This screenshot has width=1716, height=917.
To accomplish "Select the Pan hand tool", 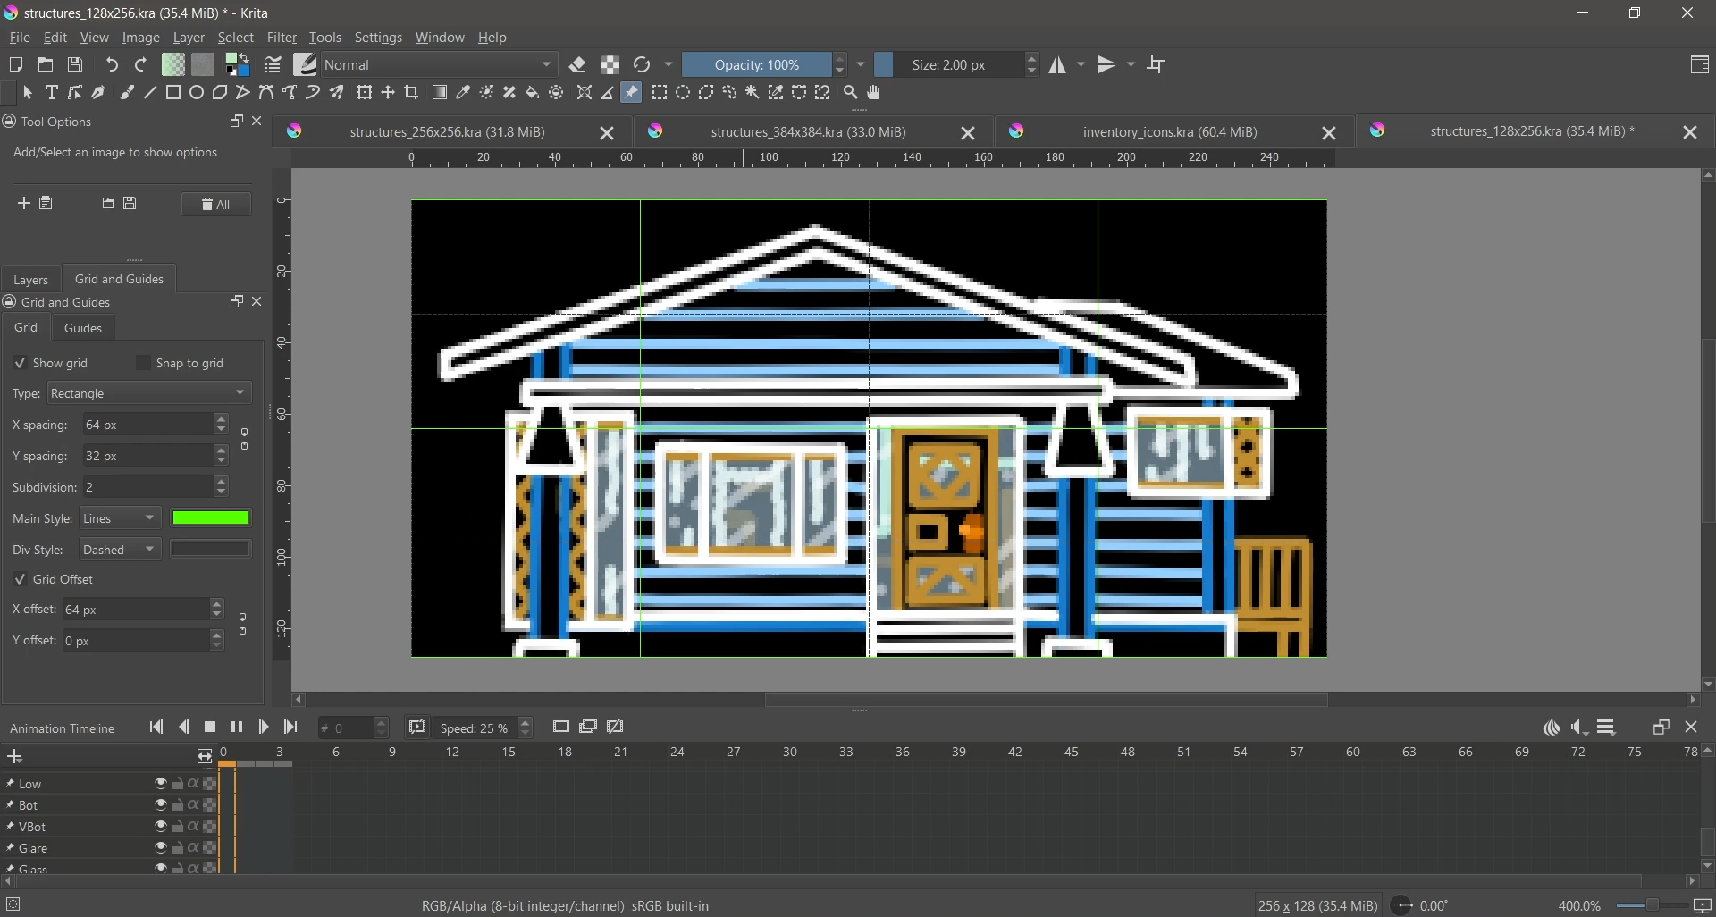I will click(874, 93).
